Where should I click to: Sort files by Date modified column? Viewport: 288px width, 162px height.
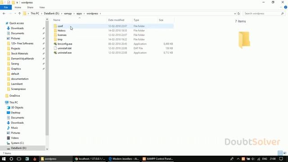[119, 20]
